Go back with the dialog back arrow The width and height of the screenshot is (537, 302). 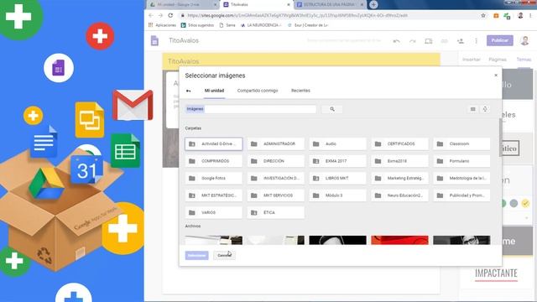[x=188, y=91]
